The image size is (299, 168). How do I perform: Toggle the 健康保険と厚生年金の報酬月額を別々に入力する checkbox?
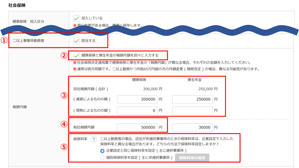pyautogui.click(x=77, y=56)
